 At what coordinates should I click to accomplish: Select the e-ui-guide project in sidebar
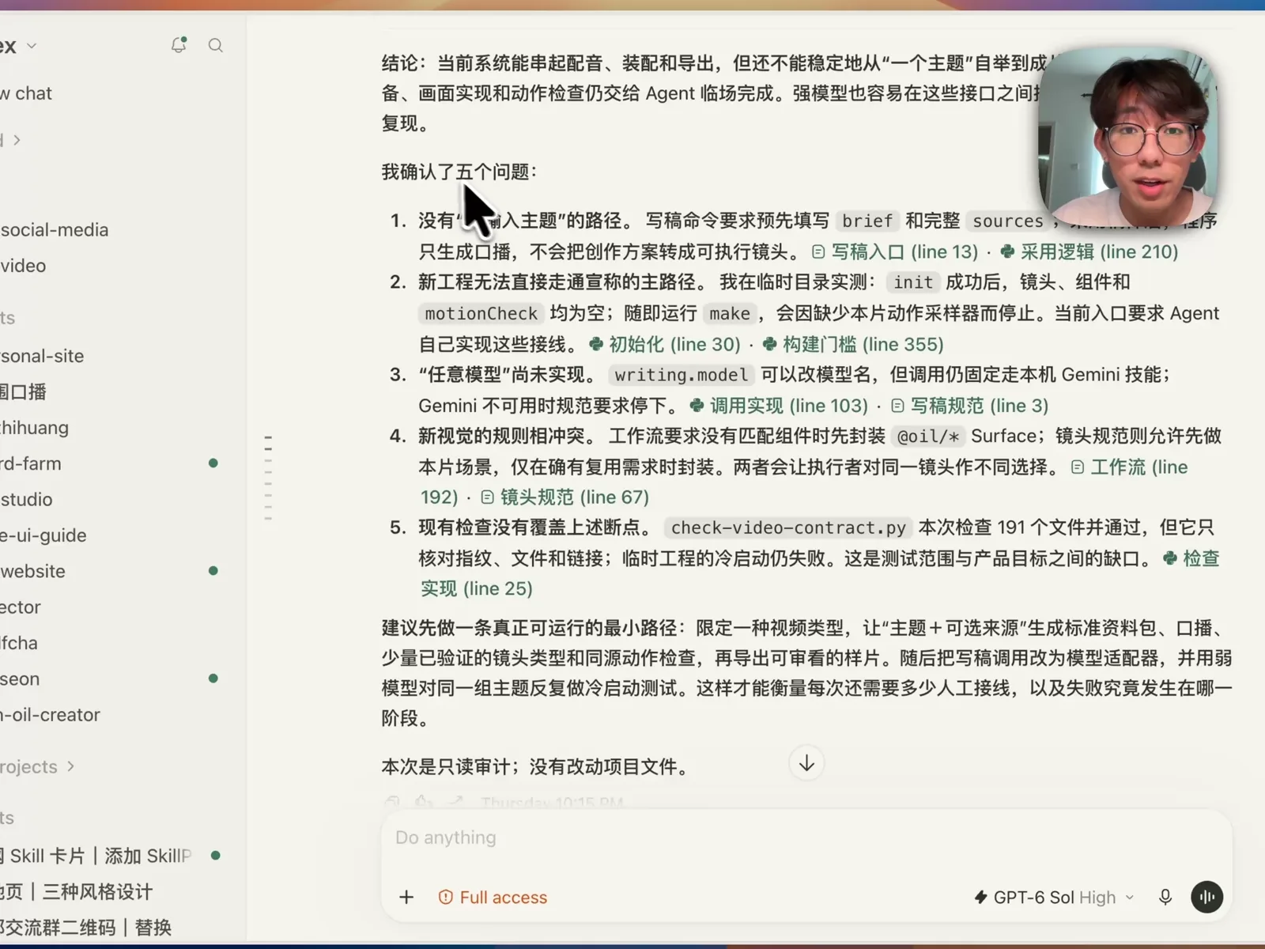43,535
